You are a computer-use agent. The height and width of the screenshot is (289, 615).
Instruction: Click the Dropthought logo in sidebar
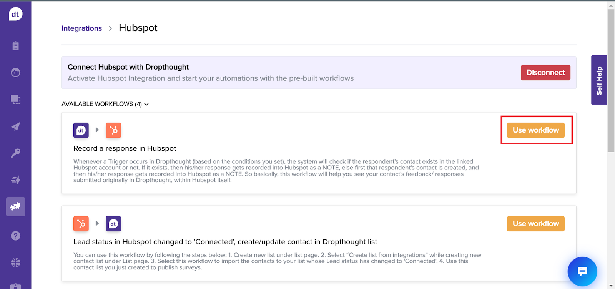tap(15, 14)
